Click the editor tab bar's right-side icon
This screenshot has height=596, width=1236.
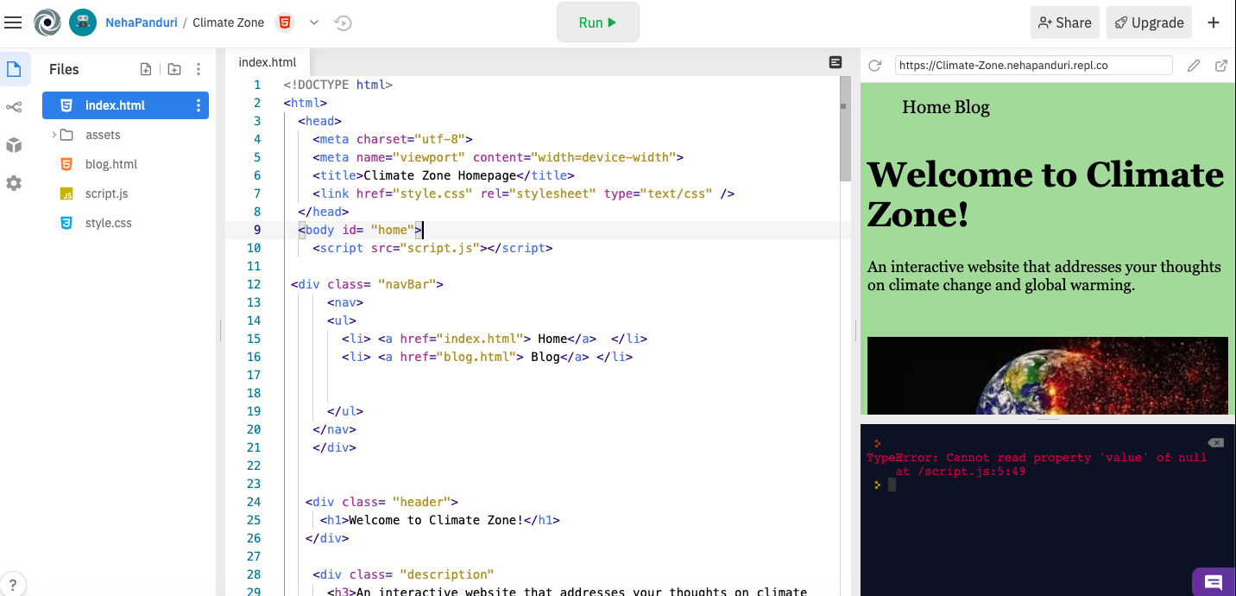pos(835,62)
